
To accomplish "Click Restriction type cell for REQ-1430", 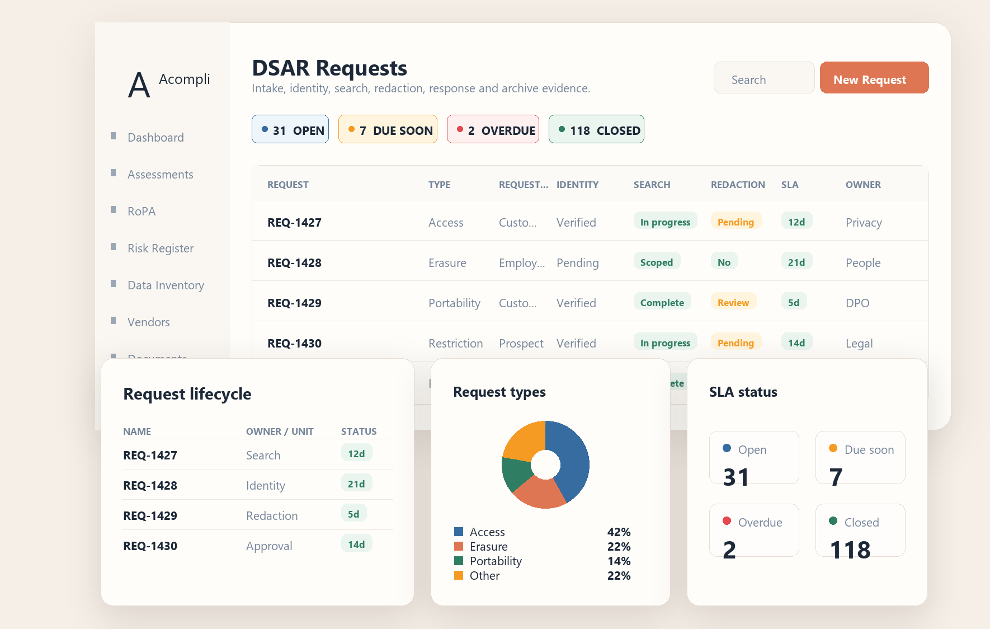I will tap(456, 344).
